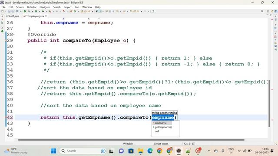Image resolution: width=278 pixels, height=156 pixels.
Task: Click the Forward navigation arrow icon
Action: 145,11
